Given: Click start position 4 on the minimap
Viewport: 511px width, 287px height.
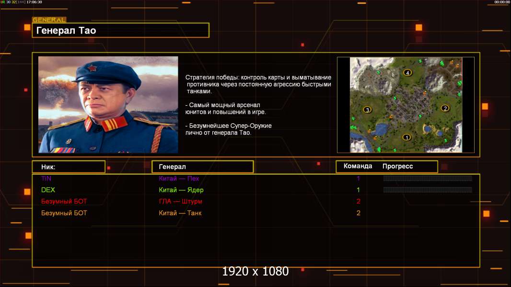Looking at the screenshot, I should tap(407, 73).
